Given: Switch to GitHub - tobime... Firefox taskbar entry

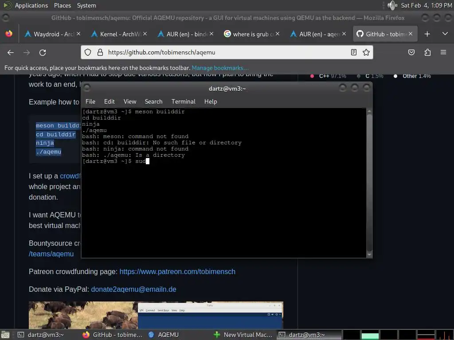Looking at the screenshot, I should point(113,335).
